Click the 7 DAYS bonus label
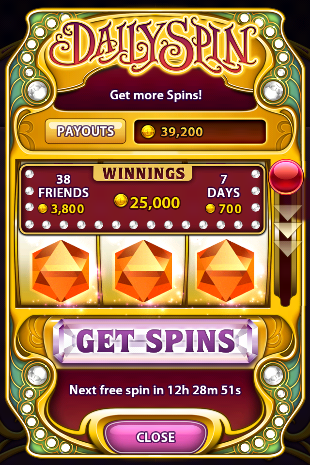The image size is (310, 465). click(x=224, y=186)
